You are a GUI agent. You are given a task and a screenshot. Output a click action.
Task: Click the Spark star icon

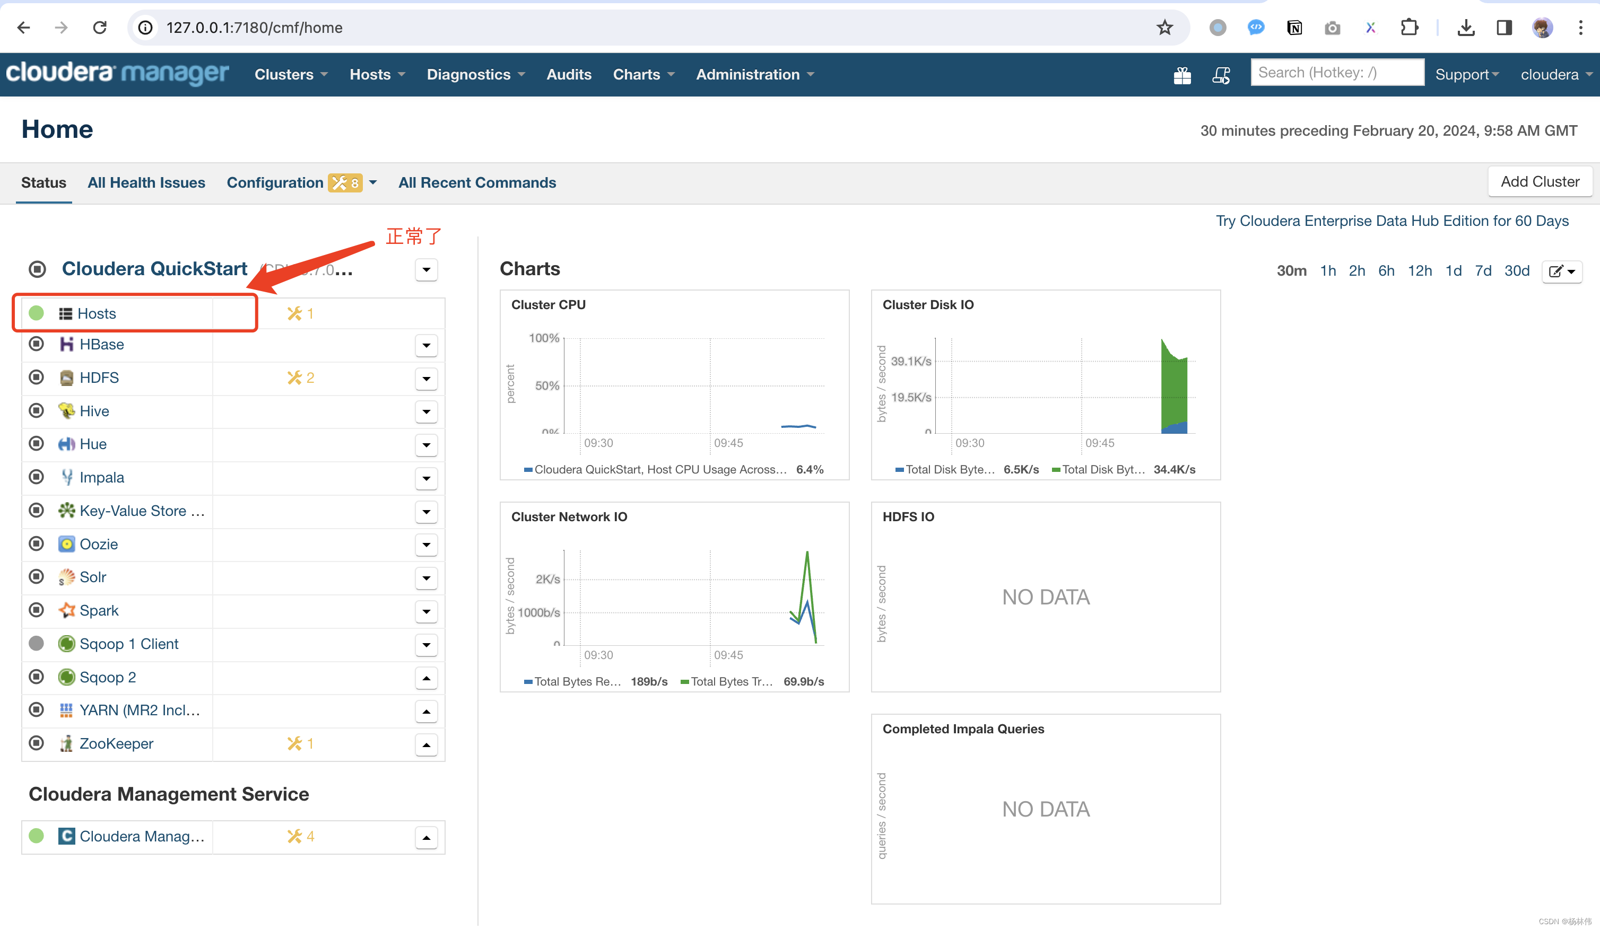tap(66, 610)
